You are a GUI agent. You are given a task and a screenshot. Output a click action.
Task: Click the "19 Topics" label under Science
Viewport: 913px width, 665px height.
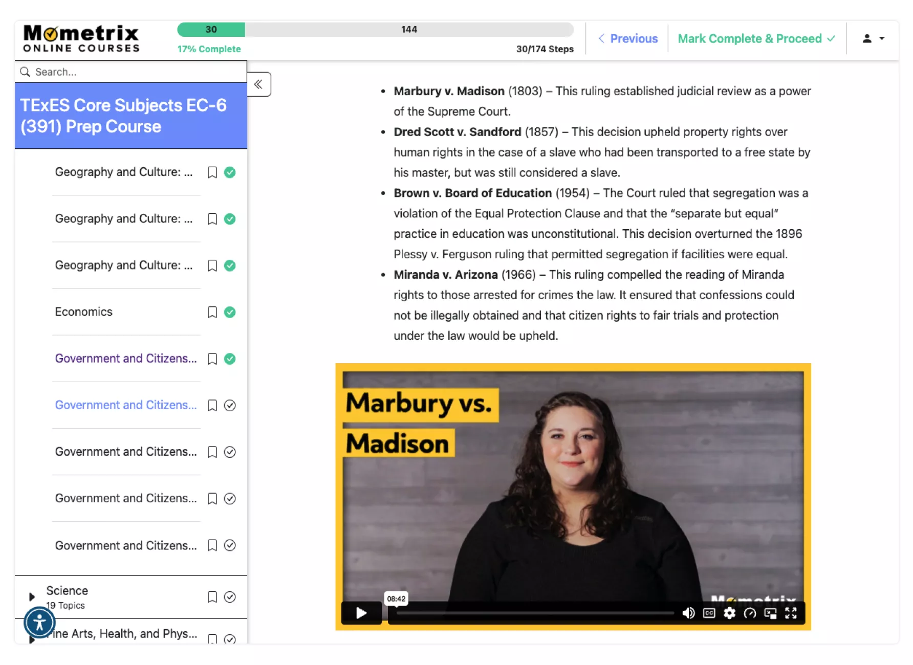coord(66,606)
